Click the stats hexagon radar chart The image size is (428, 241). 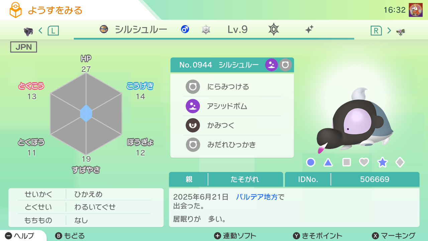[86, 114]
